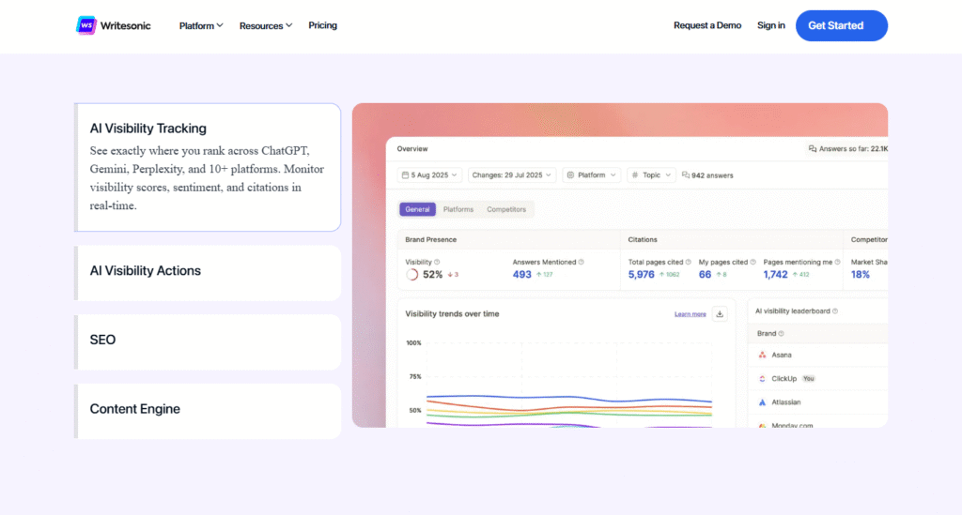Open the Platform dropdown menu
Viewport: 962px width, 515px height.
coord(201,25)
